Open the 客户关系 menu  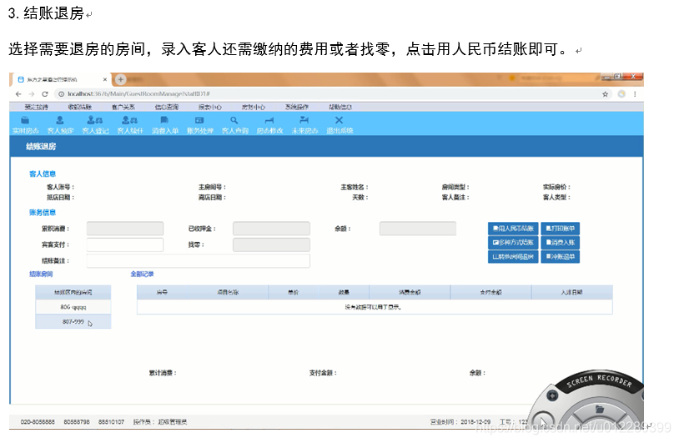[123, 107]
